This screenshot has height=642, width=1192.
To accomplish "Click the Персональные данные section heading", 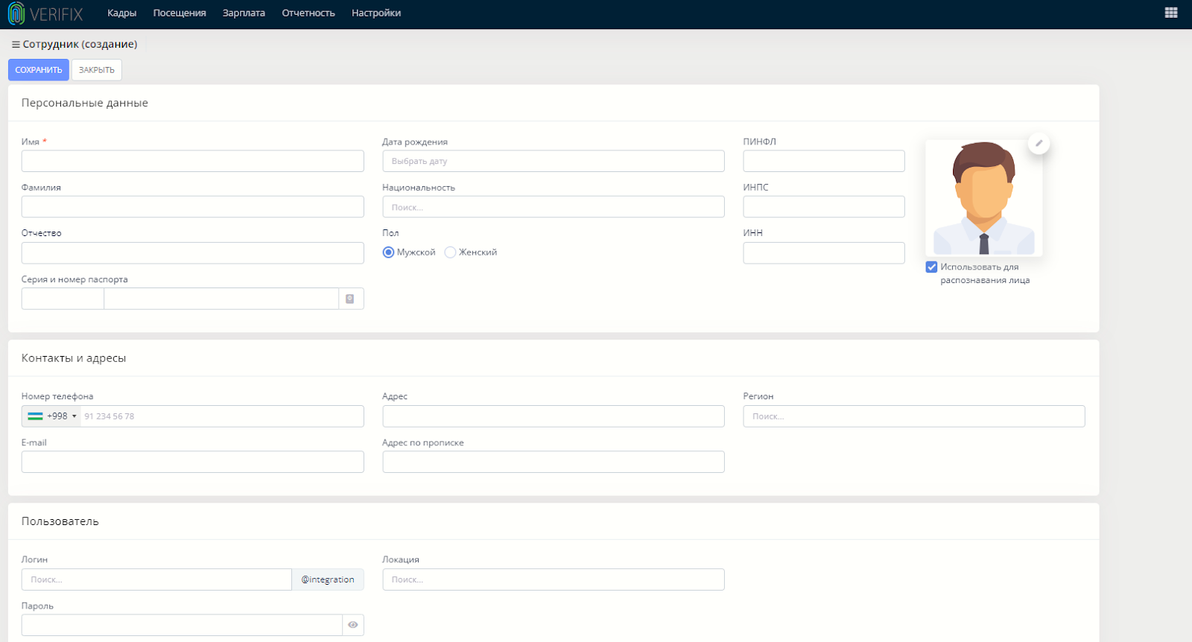I will point(85,103).
